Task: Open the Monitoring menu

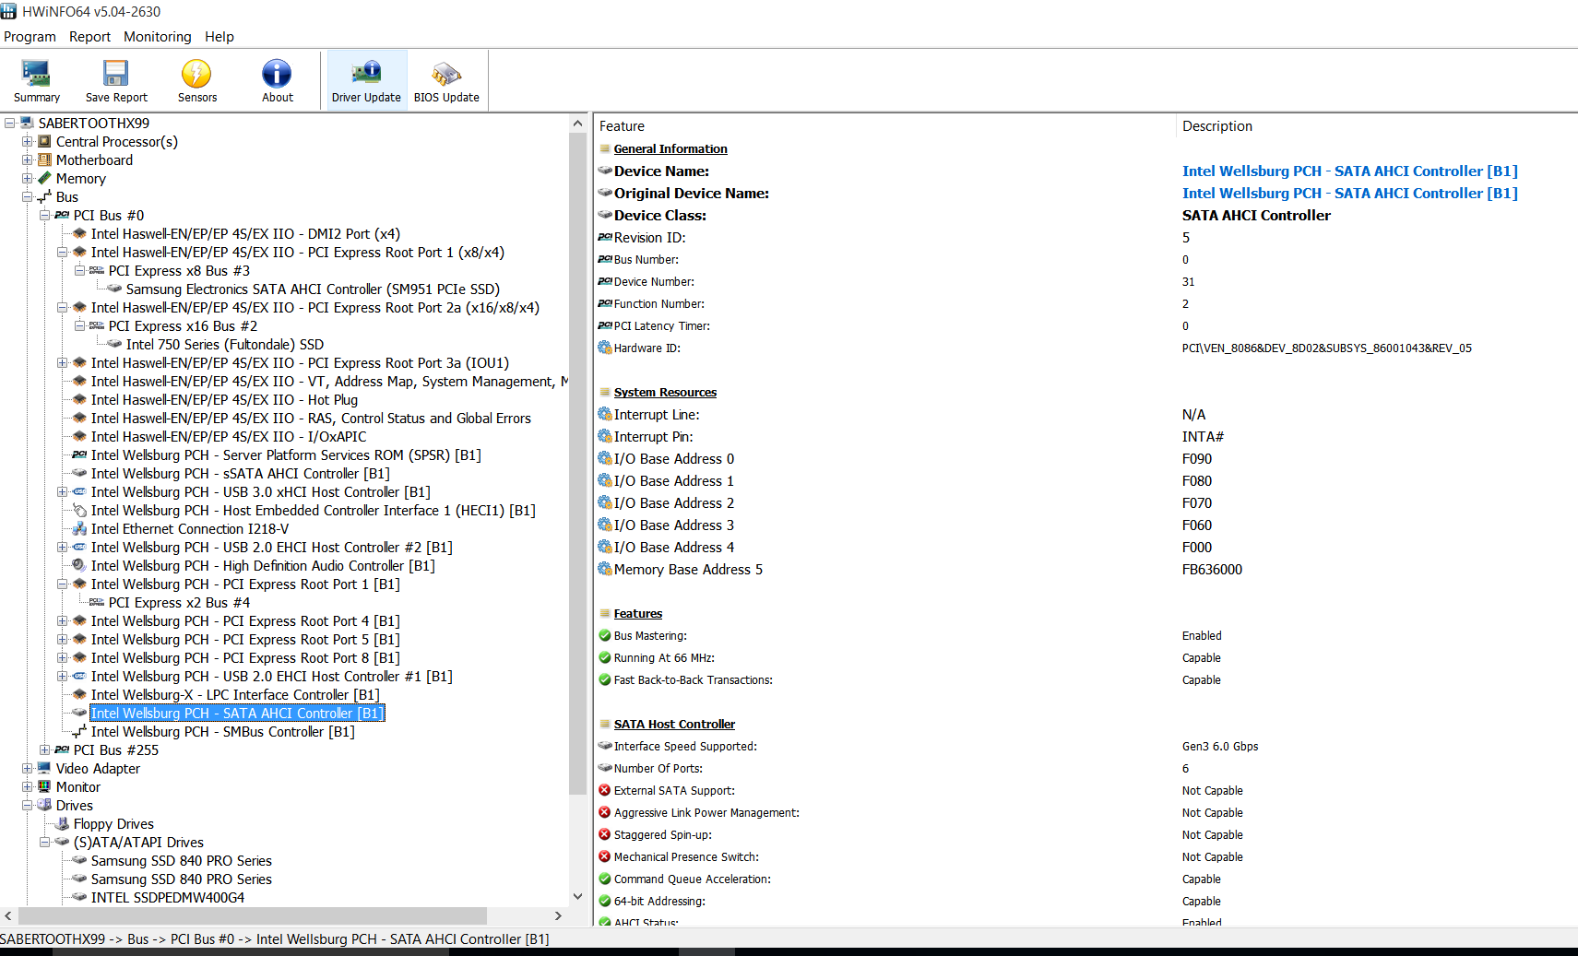Action: click(x=158, y=37)
